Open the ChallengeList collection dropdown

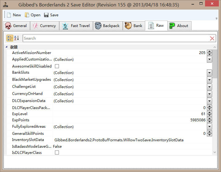click(209, 87)
